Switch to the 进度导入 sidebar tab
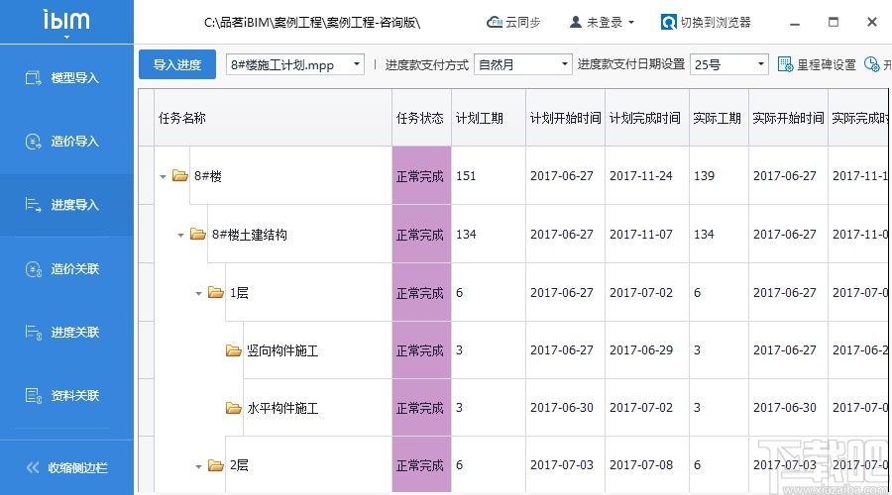This screenshot has height=495, width=892. click(66, 205)
